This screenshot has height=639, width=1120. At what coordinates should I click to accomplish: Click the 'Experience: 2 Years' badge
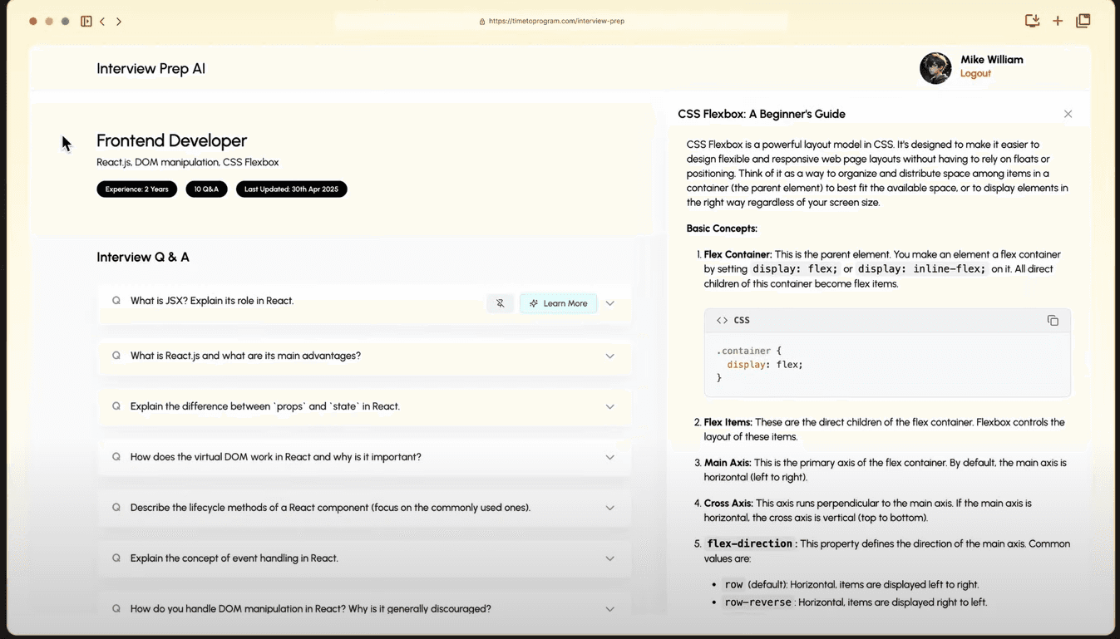tap(136, 189)
